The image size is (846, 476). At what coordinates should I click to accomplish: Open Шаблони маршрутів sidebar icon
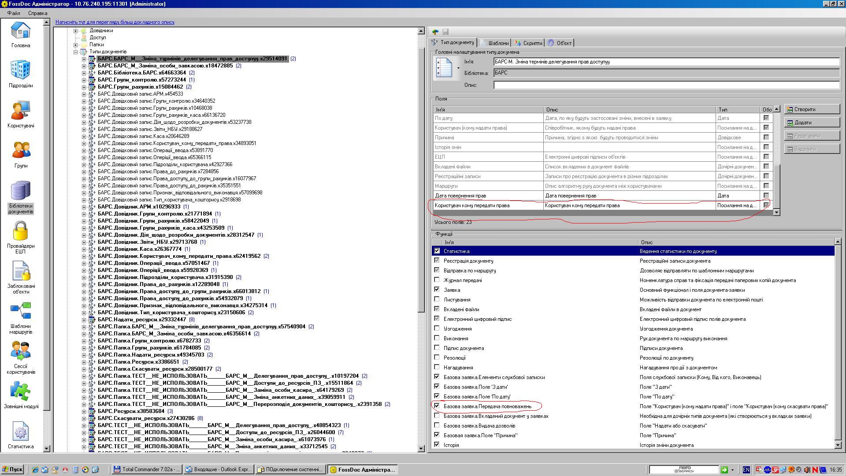coord(20,312)
